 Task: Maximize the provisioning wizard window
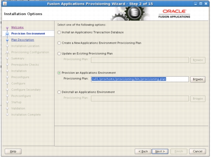pyautogui.click(x=201, y=4)
